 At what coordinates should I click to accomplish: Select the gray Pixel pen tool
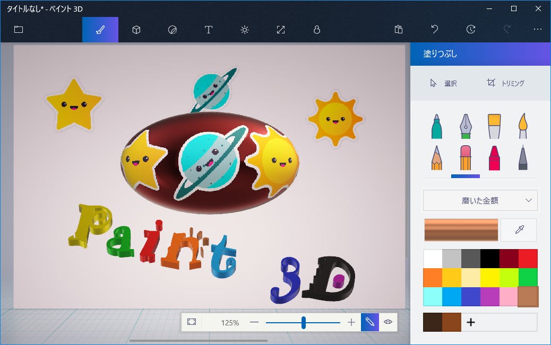[x=523, y=158]
